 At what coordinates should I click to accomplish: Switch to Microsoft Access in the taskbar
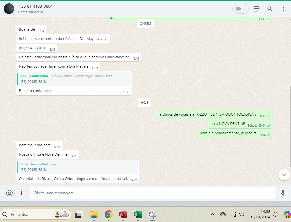[123, 215]
